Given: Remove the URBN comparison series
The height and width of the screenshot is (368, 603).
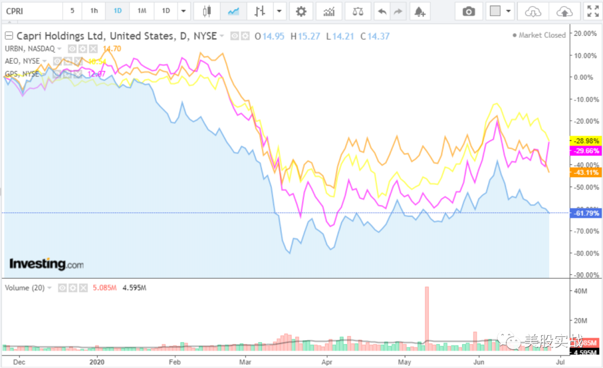Looking at the screenshot, I should coord(93,49).
